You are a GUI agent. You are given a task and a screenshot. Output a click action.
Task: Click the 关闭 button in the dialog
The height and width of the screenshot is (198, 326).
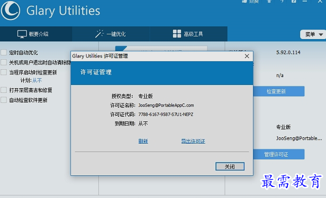[230, 166]
